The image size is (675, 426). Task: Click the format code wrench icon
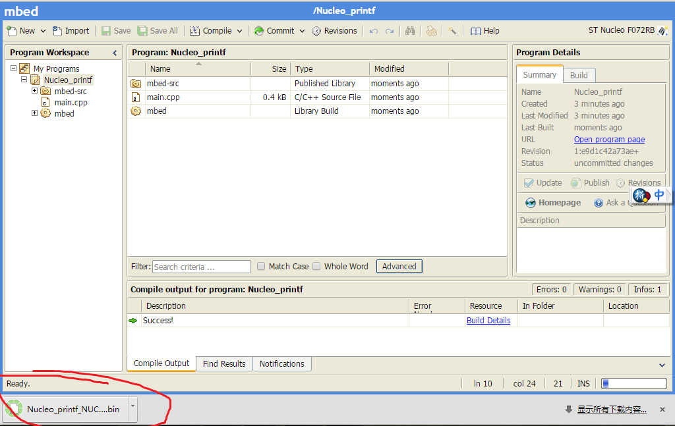(452, 31)
